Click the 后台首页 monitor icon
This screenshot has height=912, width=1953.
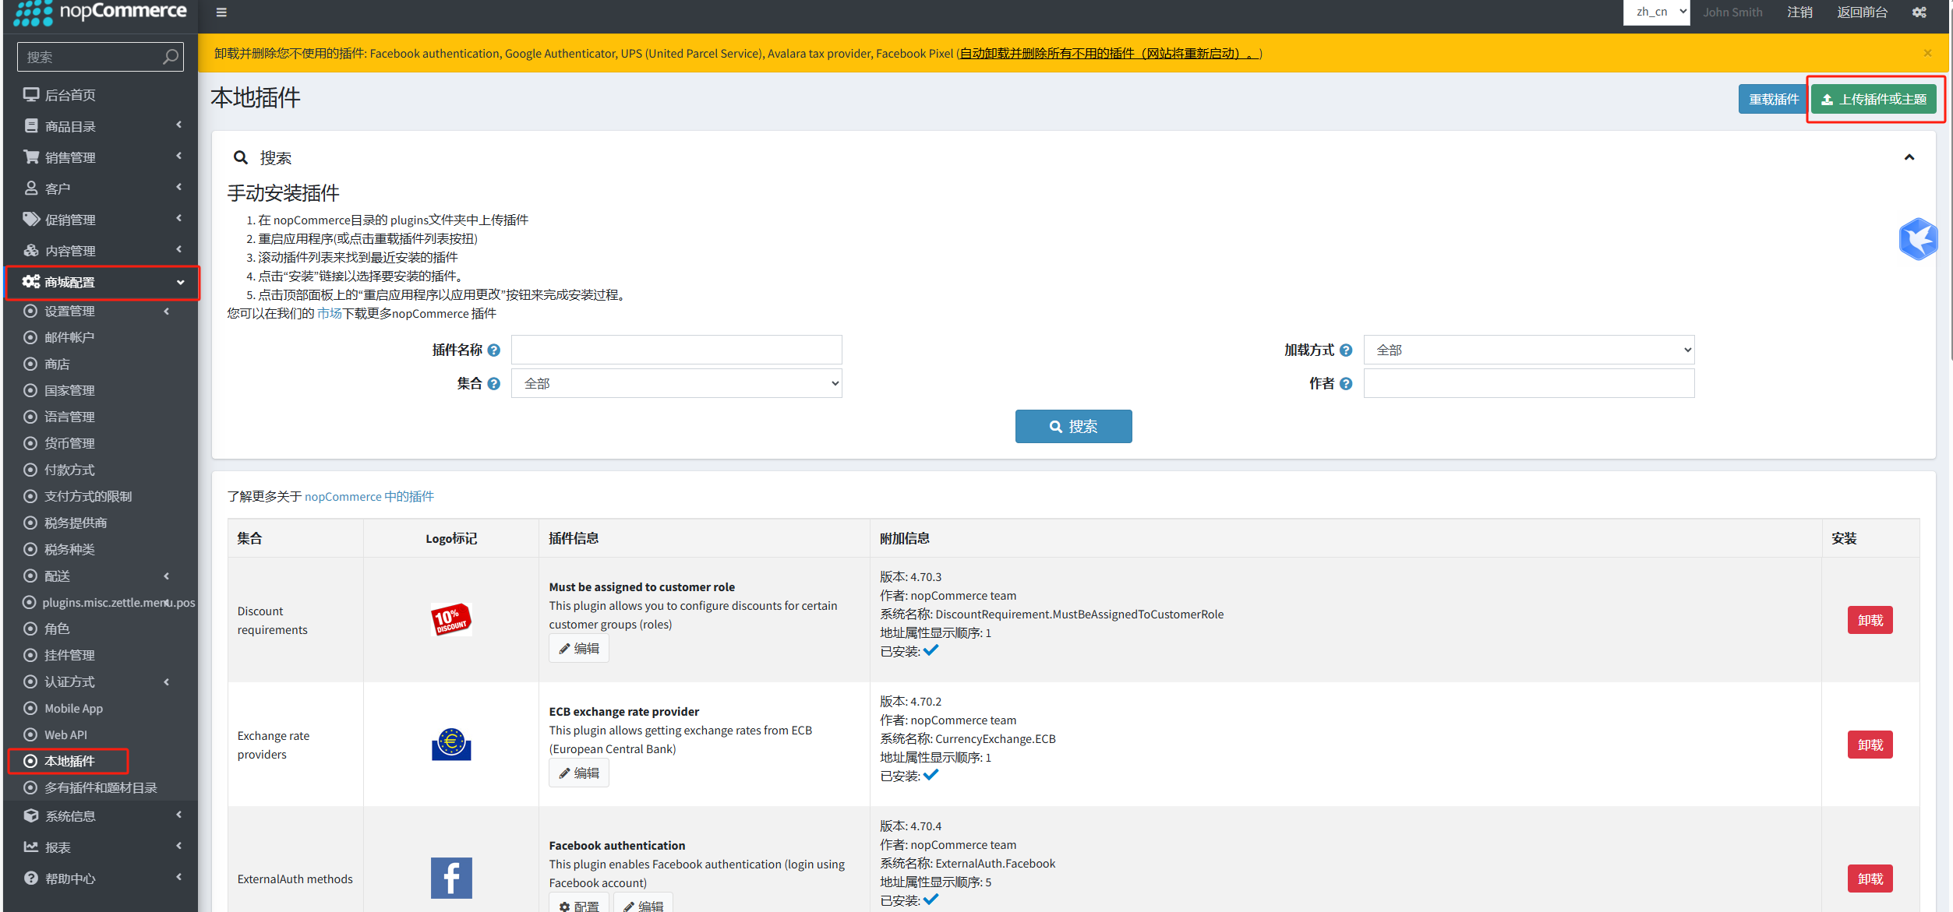[x=31, y=94]
